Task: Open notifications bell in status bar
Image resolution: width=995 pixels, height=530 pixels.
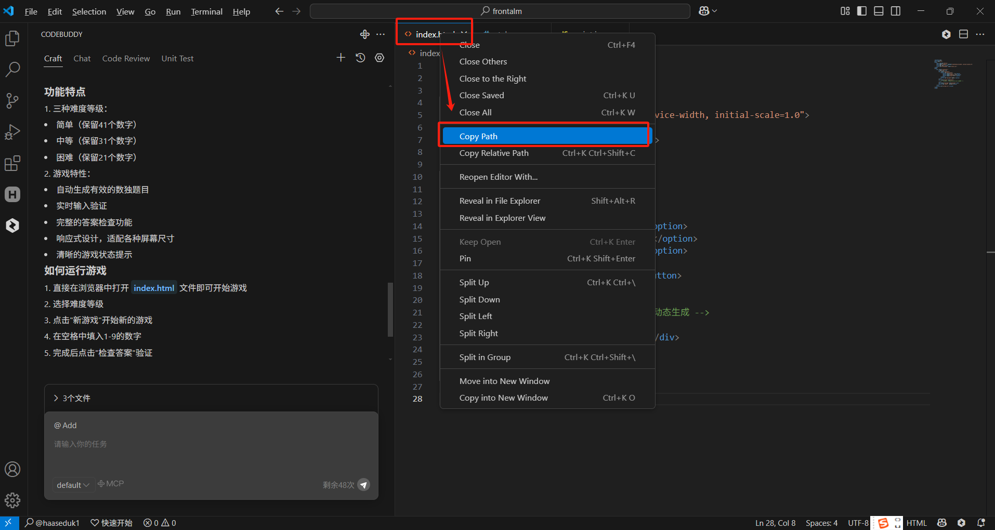Action: coord(981,523)
